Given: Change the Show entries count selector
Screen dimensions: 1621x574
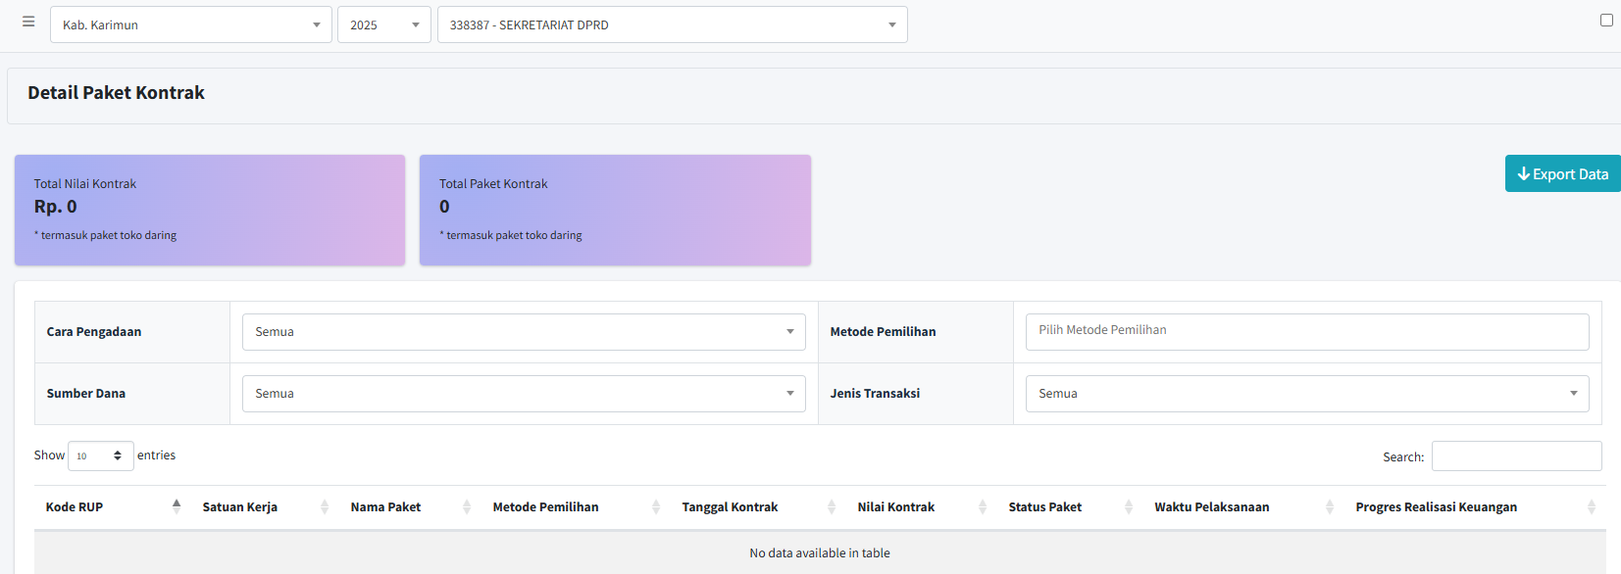Looking at the screenshot, I should [100, 455].
